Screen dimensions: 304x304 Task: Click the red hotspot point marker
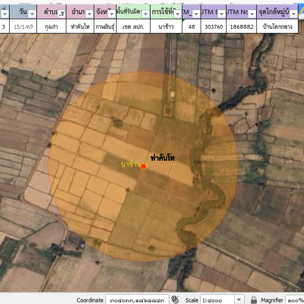pyautogui.click(x=143, y=166)
